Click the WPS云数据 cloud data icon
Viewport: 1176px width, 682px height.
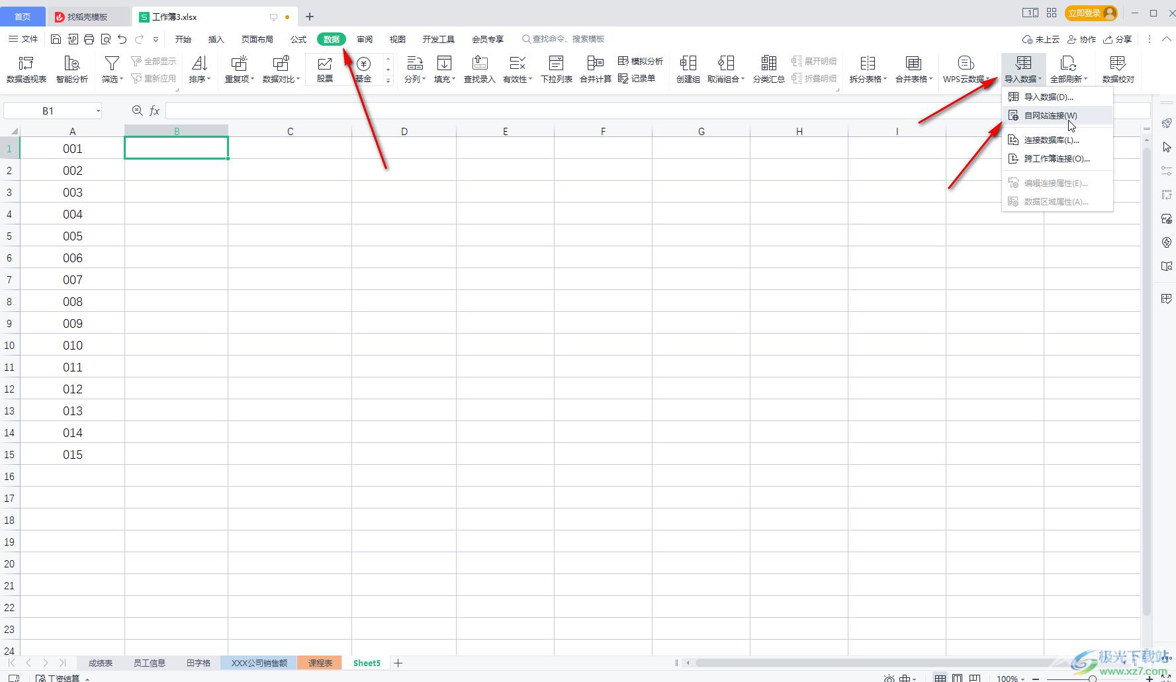(966, 63)
